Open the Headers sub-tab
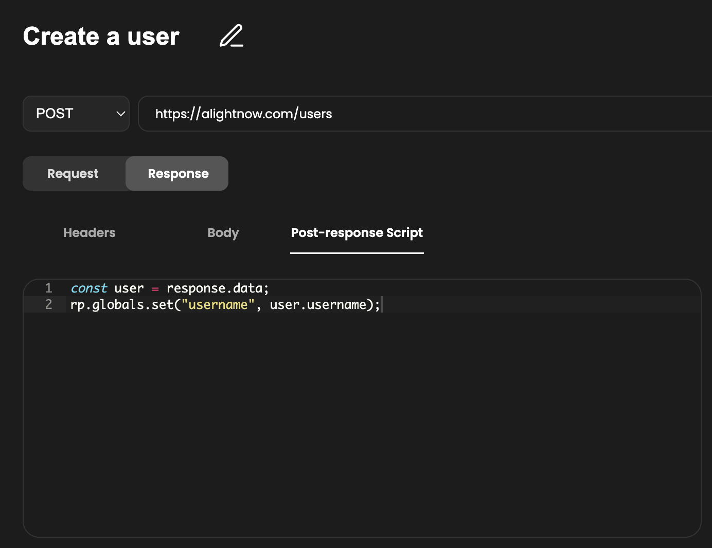712x548 pixels. point(90,233)
